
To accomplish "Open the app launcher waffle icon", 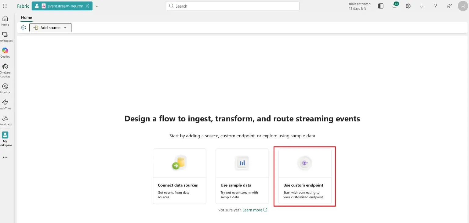I will 5,6.
